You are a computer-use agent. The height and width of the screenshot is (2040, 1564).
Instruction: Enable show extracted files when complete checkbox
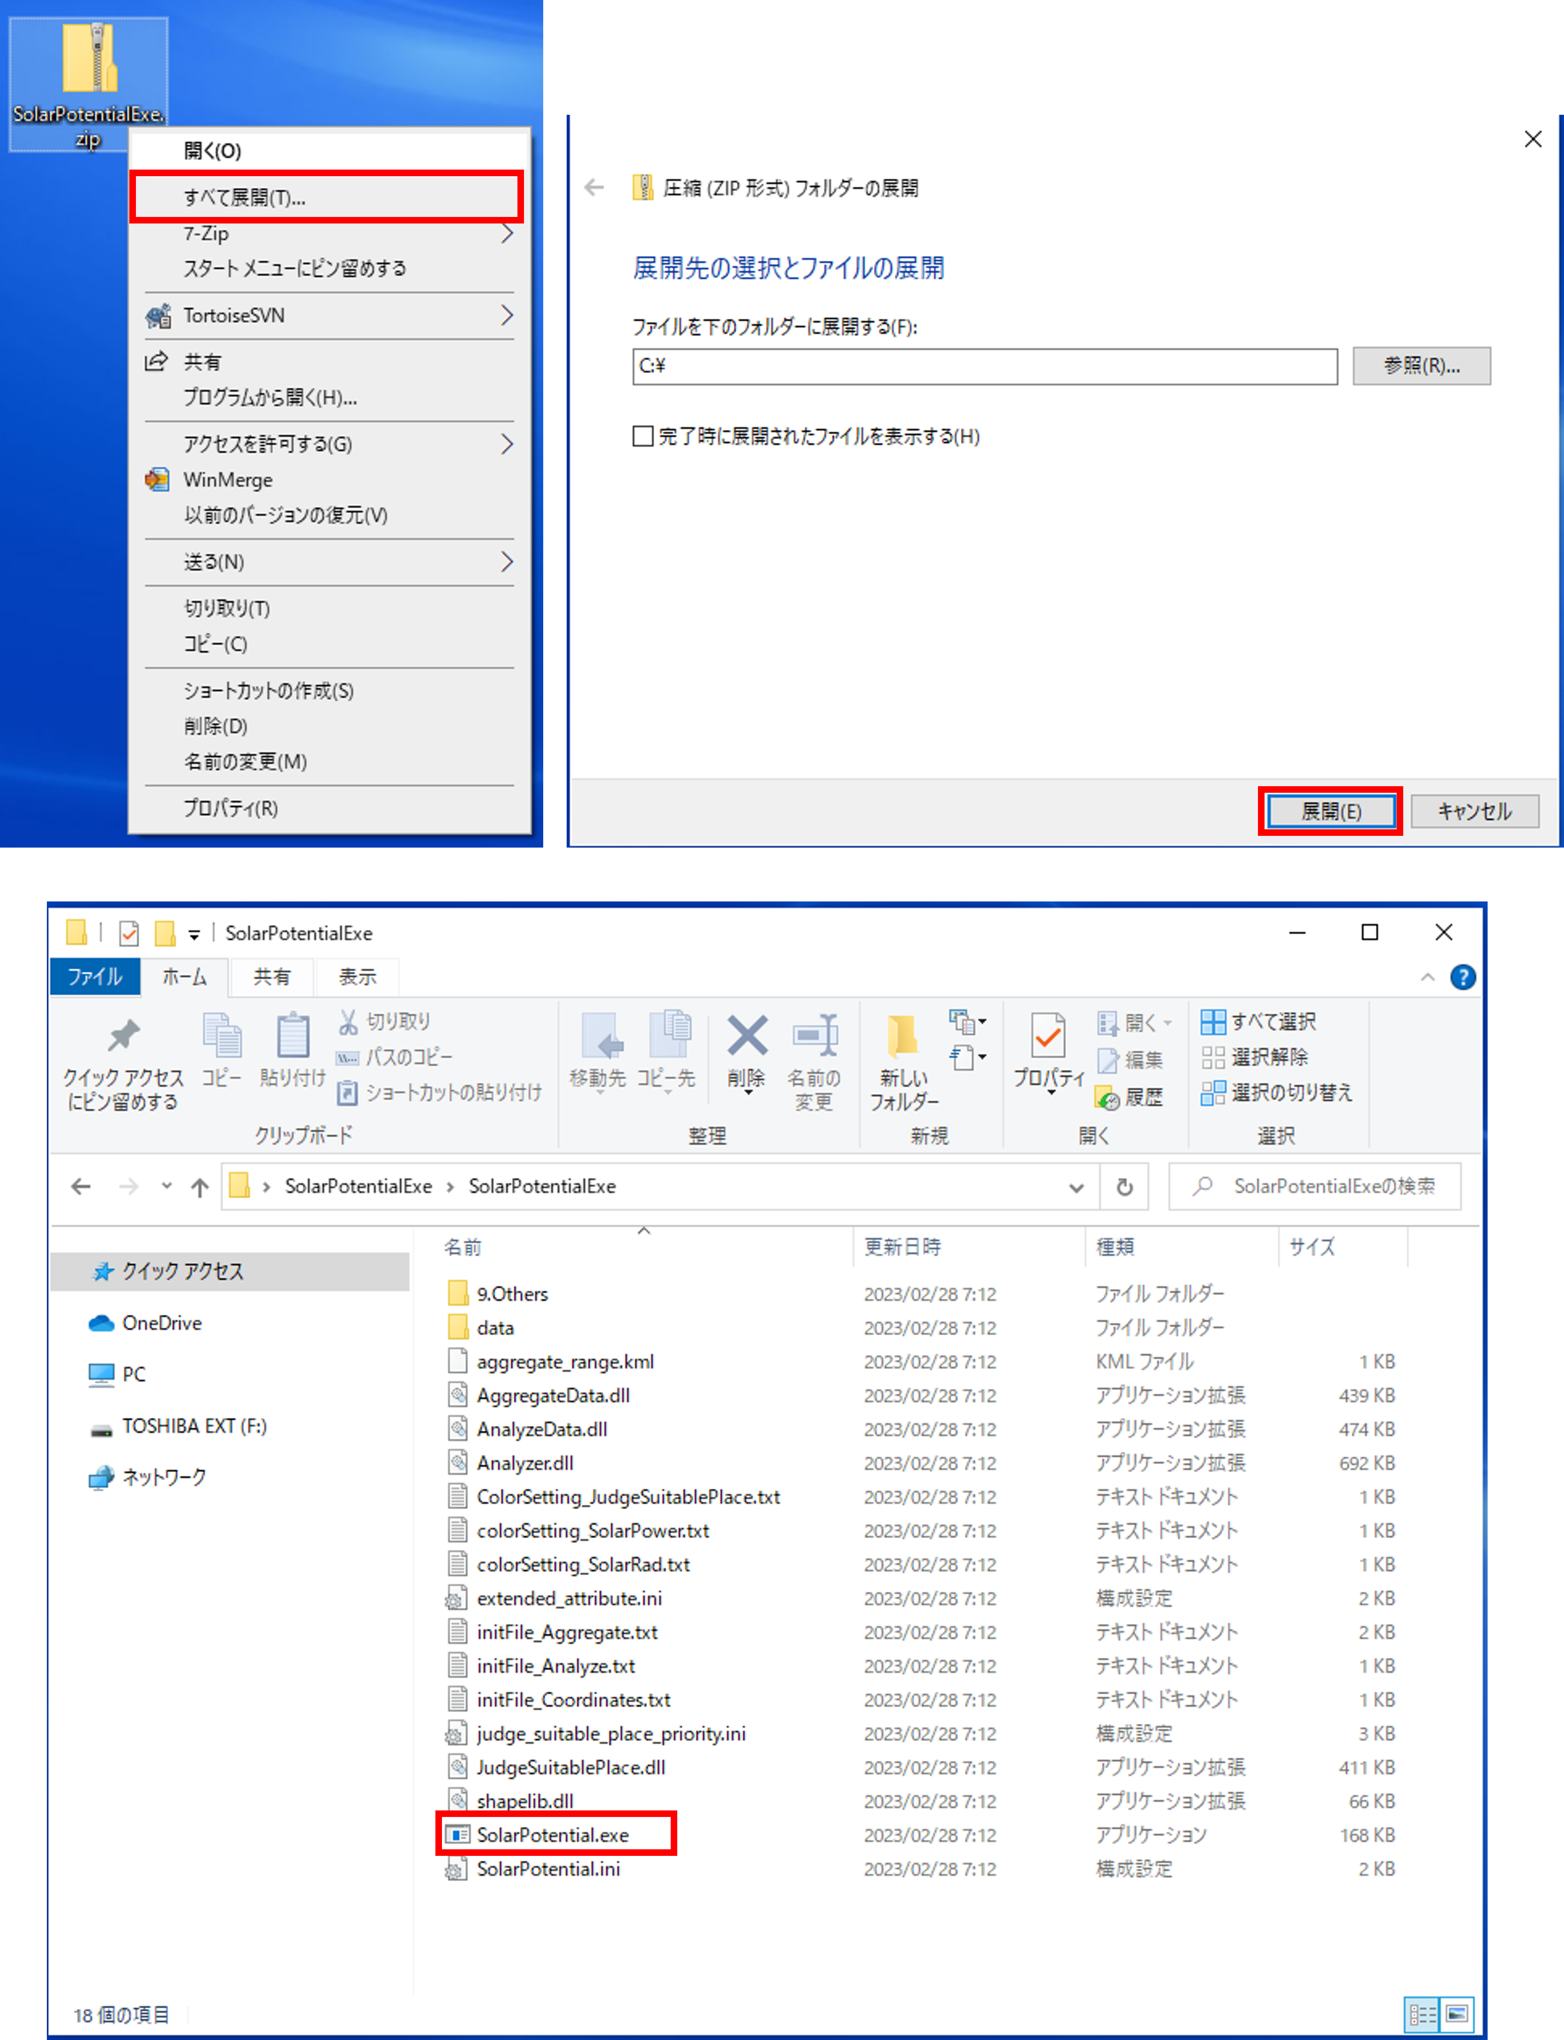[644, 437]
